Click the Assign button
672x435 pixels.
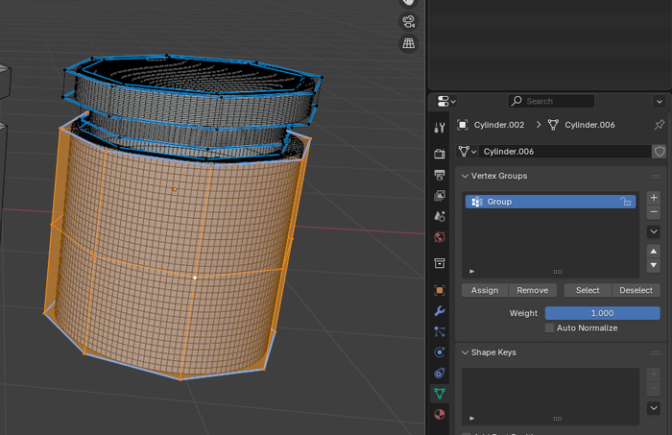485,290
